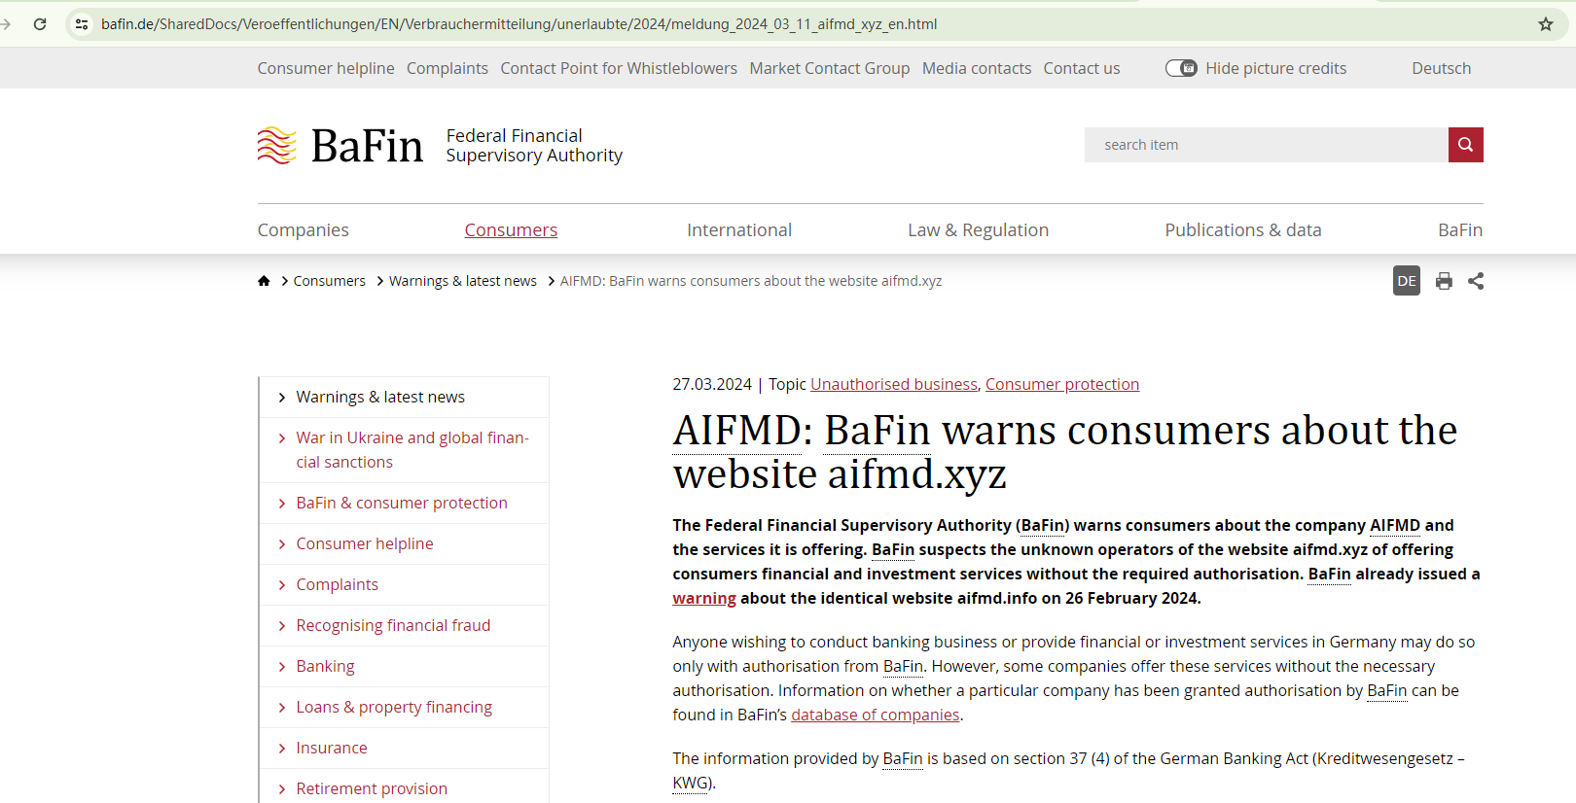The image size is (1576, 803).
Task: Open Complaints link in top bar
Action: (x=448, y=68)
